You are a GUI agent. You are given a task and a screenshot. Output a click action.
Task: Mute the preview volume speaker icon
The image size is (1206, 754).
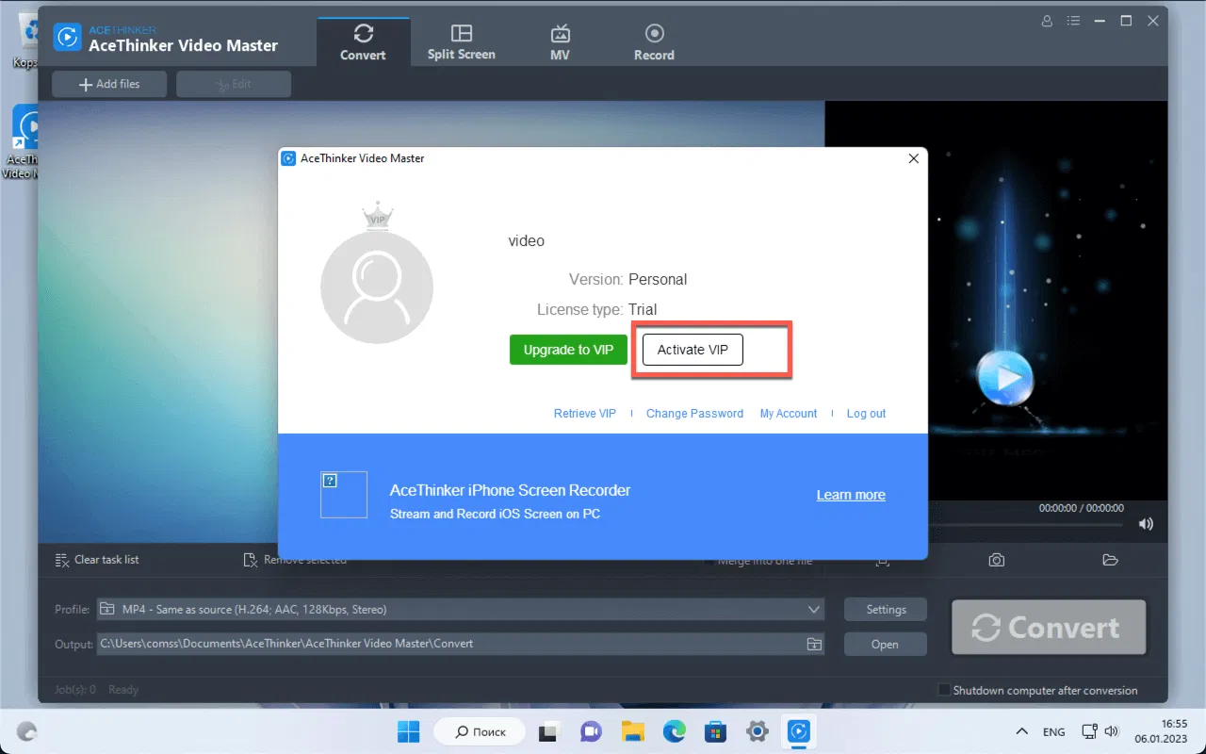pos(1146,524)
